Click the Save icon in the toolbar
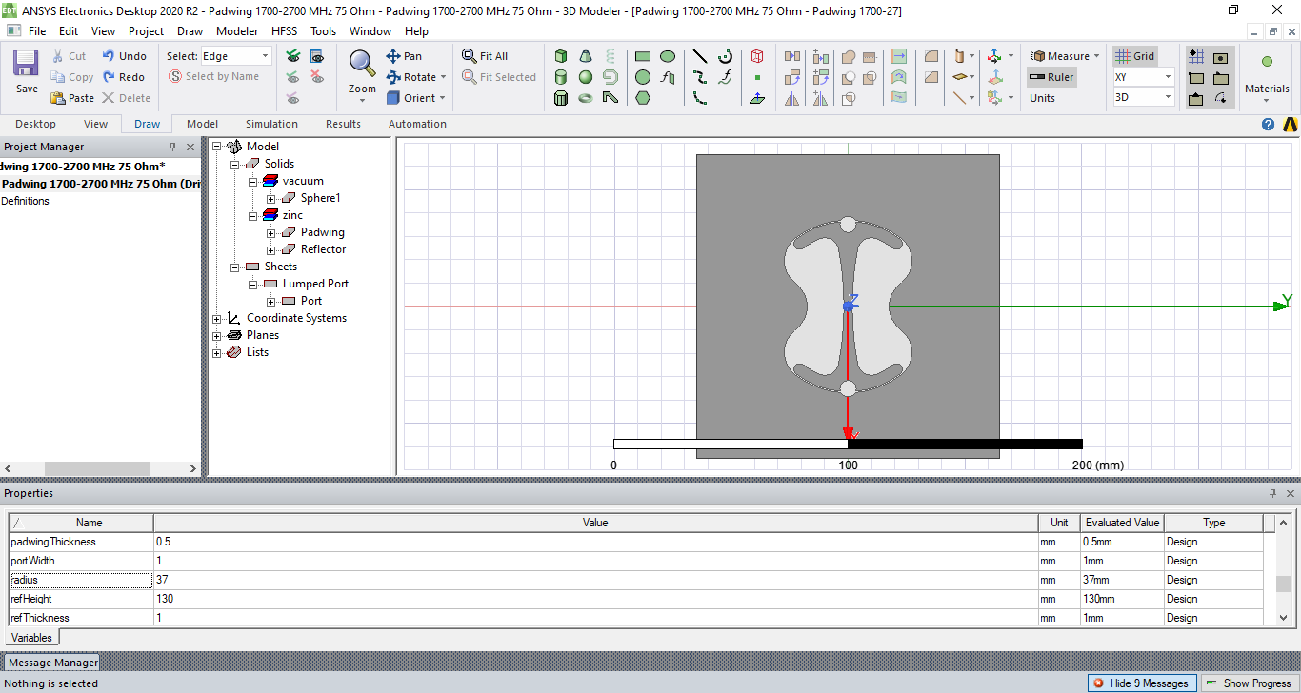 click(x=27, y=71)
